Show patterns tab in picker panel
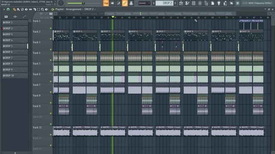Image resolution: width=275 pixels, height=154 pixels. [x=6, y=17]
